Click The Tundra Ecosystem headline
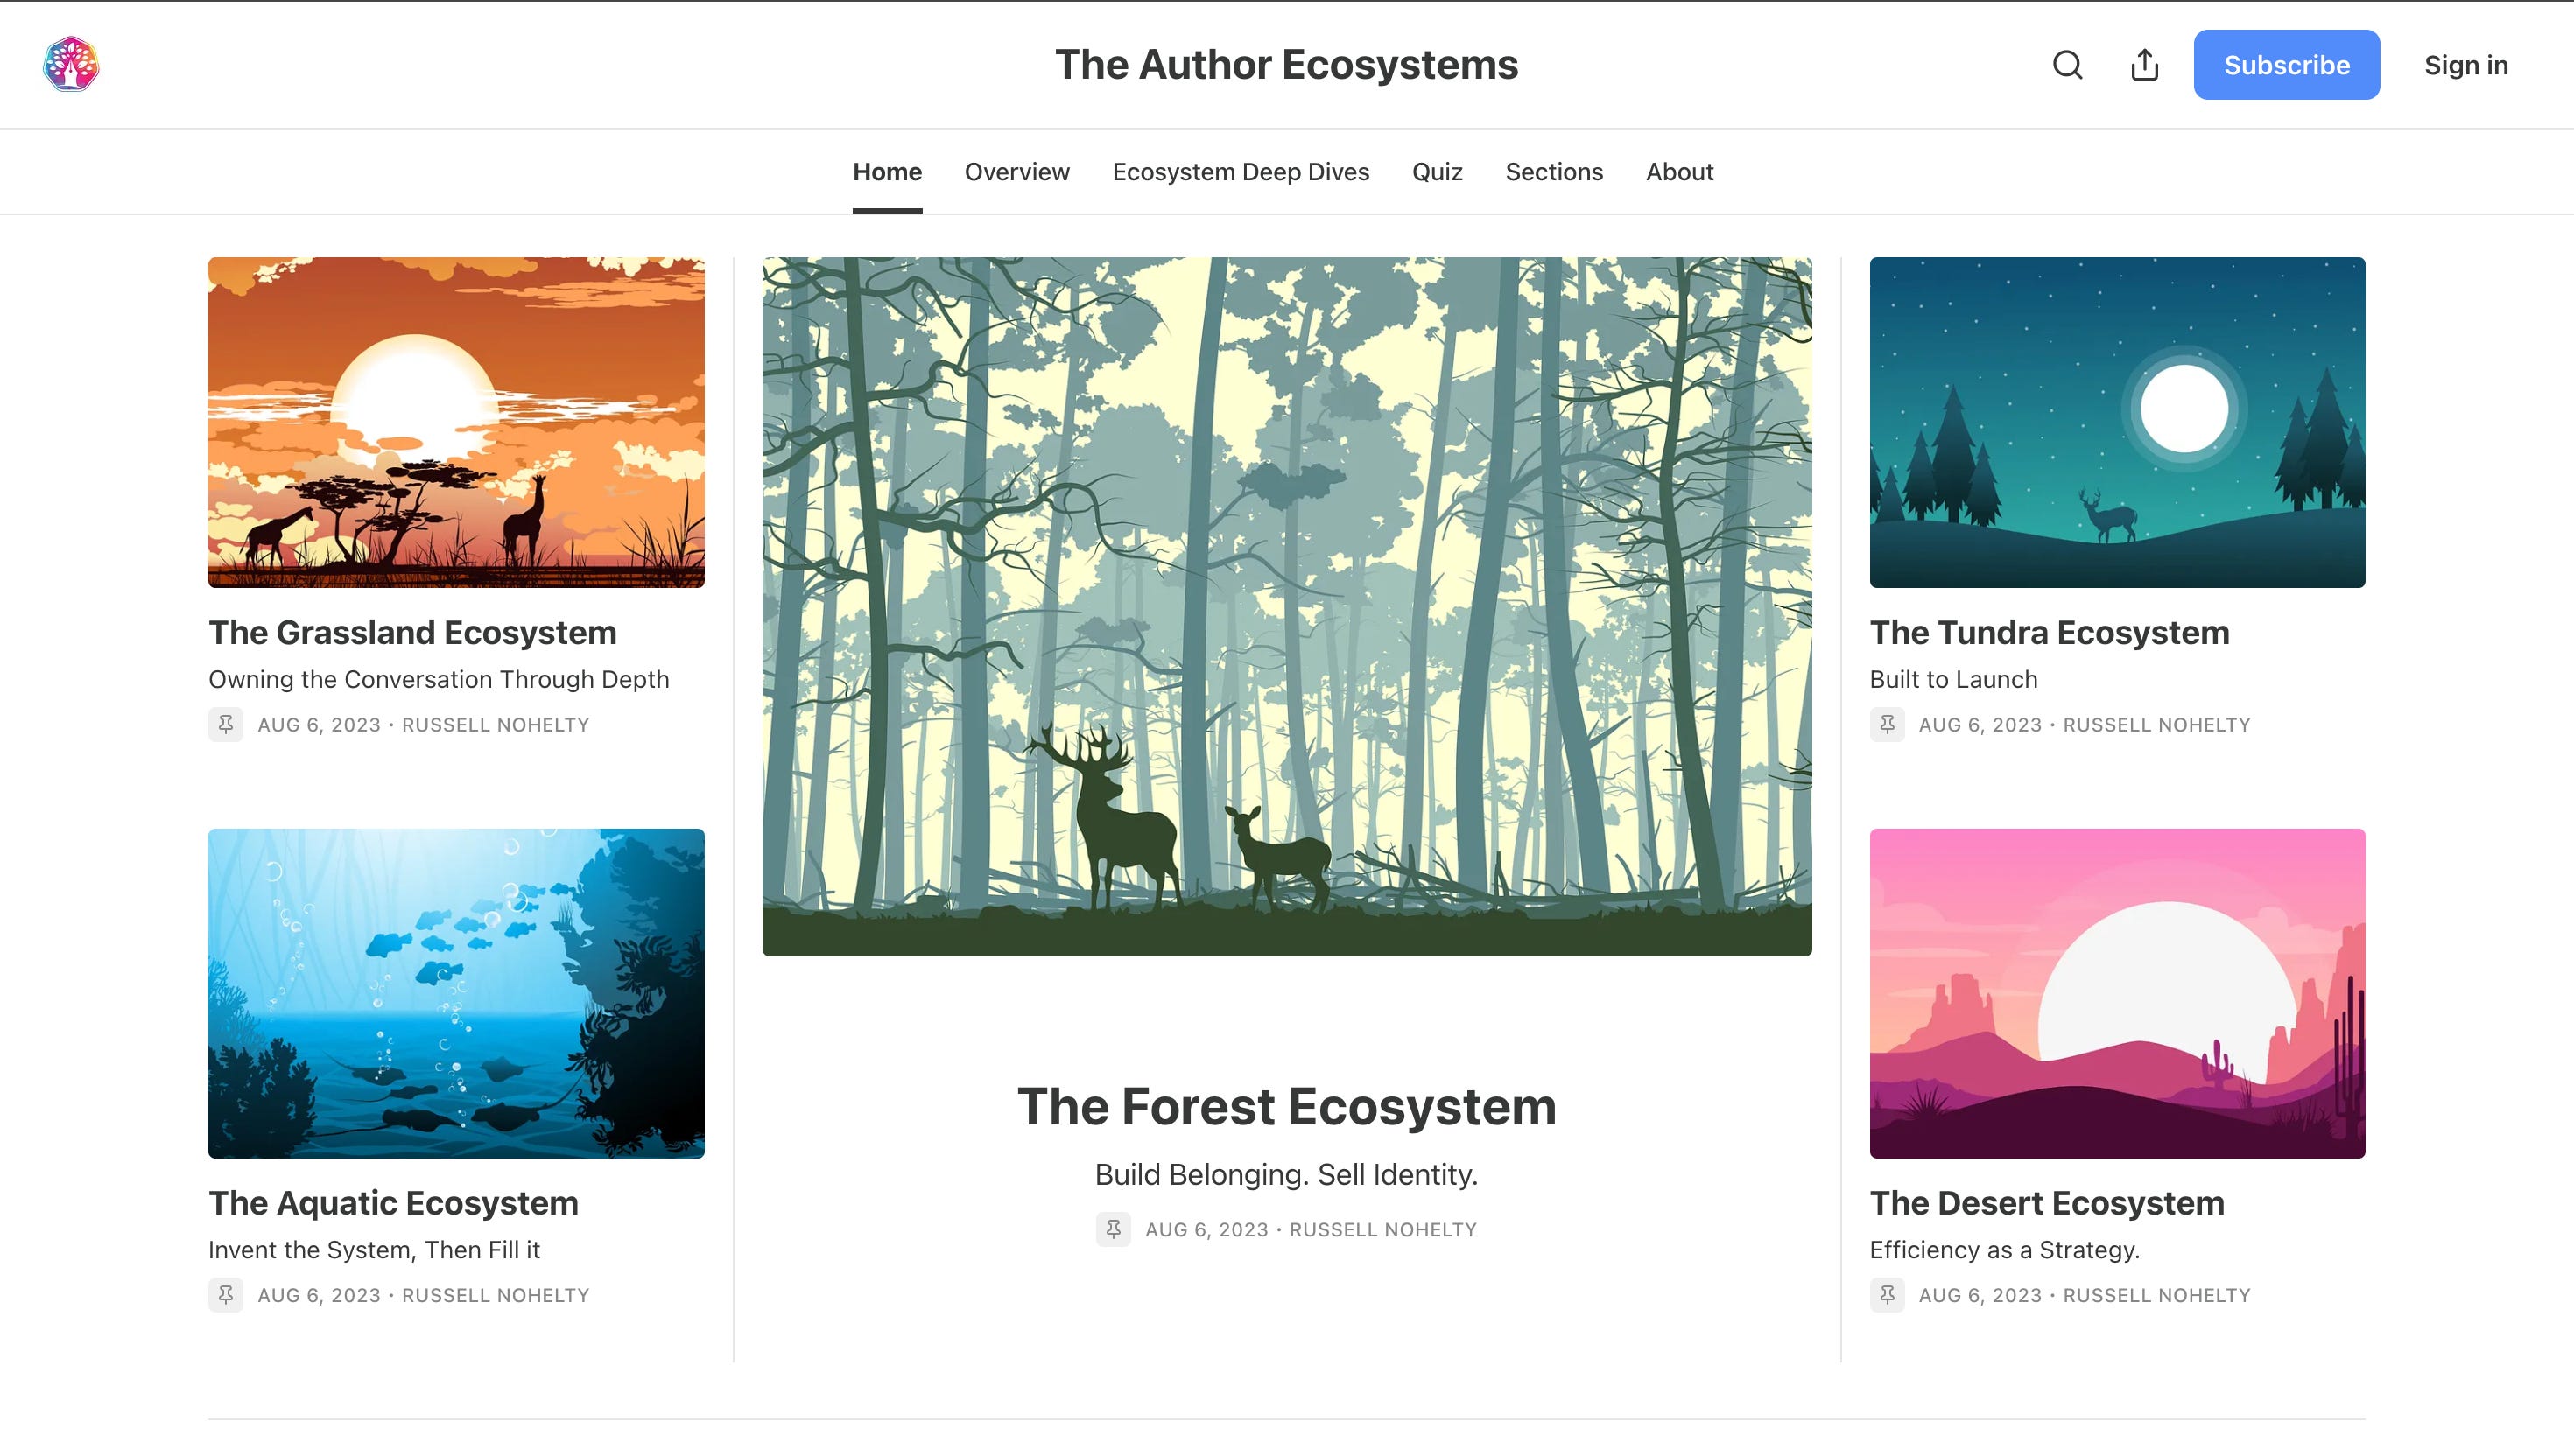 pyautogui.click(x=2049, y=632)
